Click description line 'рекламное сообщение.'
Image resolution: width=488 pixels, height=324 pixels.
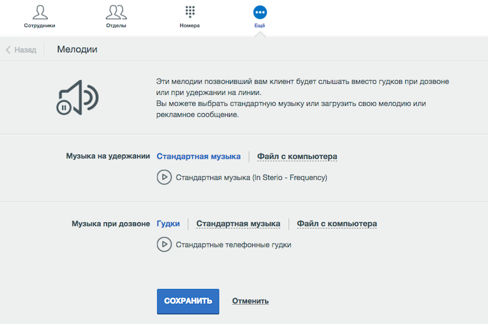[197, 115]
